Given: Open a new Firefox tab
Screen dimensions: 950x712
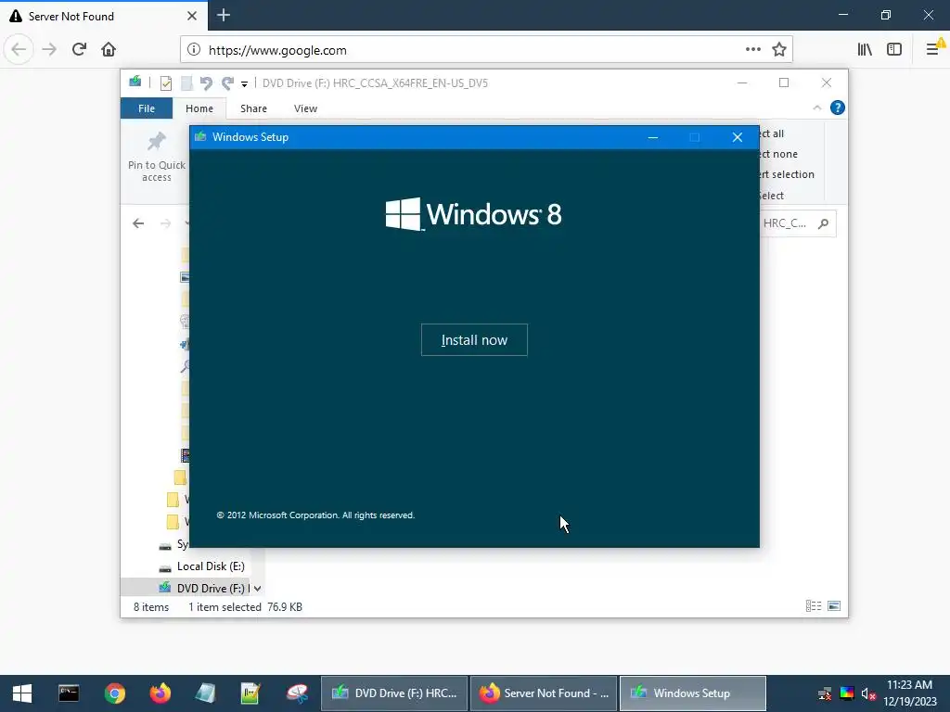Looking at the screenshot, I should (223, 16).
